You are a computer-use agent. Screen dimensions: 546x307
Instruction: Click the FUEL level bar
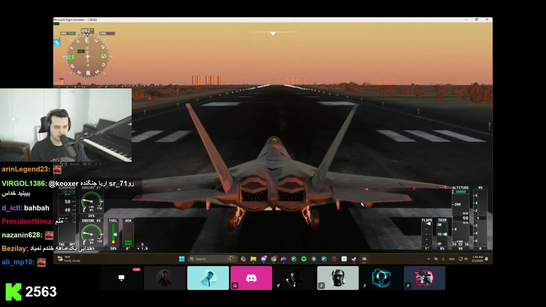[x=113, y=234]
